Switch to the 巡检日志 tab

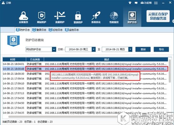pos(56,30)
